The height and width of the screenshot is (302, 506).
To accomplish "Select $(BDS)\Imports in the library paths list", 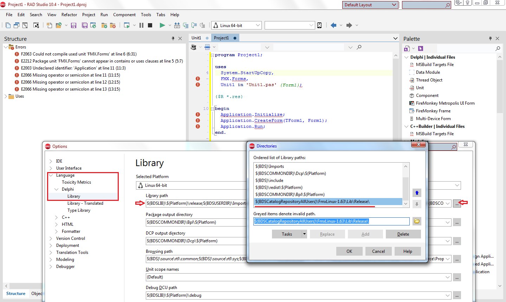I will point(270,166).
